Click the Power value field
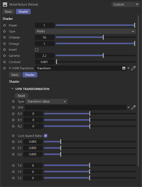The height and width of the screenshot is (187, 142). pyautogui.click(x=44, y=25)
